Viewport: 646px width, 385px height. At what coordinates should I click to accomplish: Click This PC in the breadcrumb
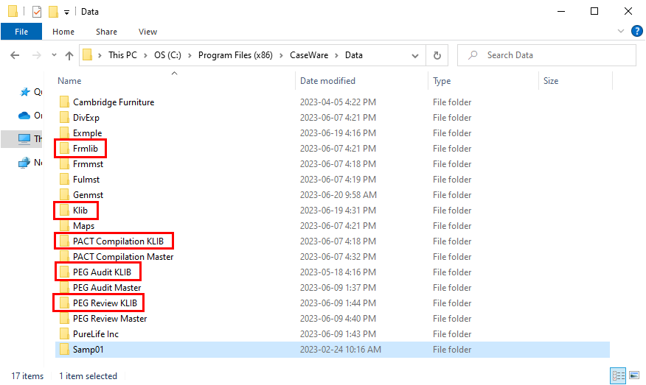[x=122, y=55]
